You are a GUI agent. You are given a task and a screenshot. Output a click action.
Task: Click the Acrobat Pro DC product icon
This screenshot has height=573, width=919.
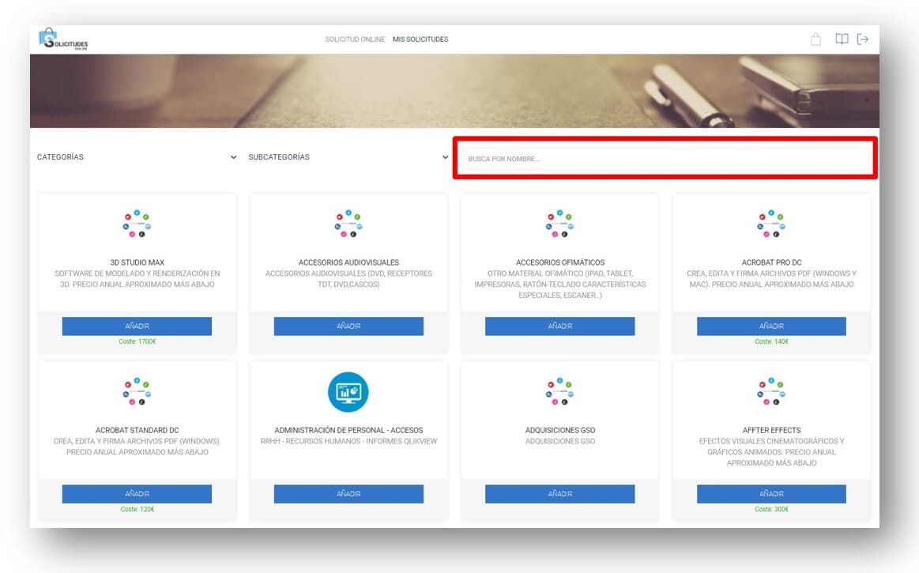tap(771, 224)
